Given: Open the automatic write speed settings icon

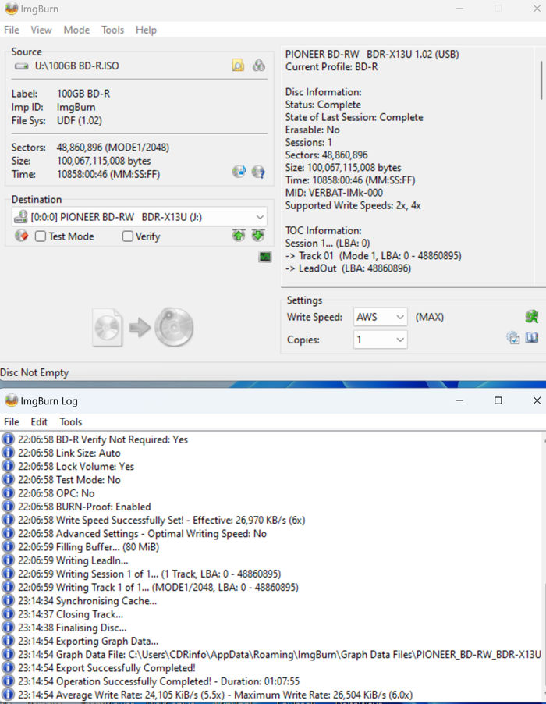Looking at the screenshot, I should point(532,317).
